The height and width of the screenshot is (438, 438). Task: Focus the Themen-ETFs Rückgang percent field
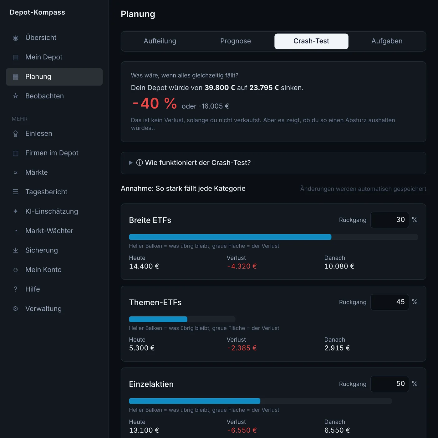390,302
